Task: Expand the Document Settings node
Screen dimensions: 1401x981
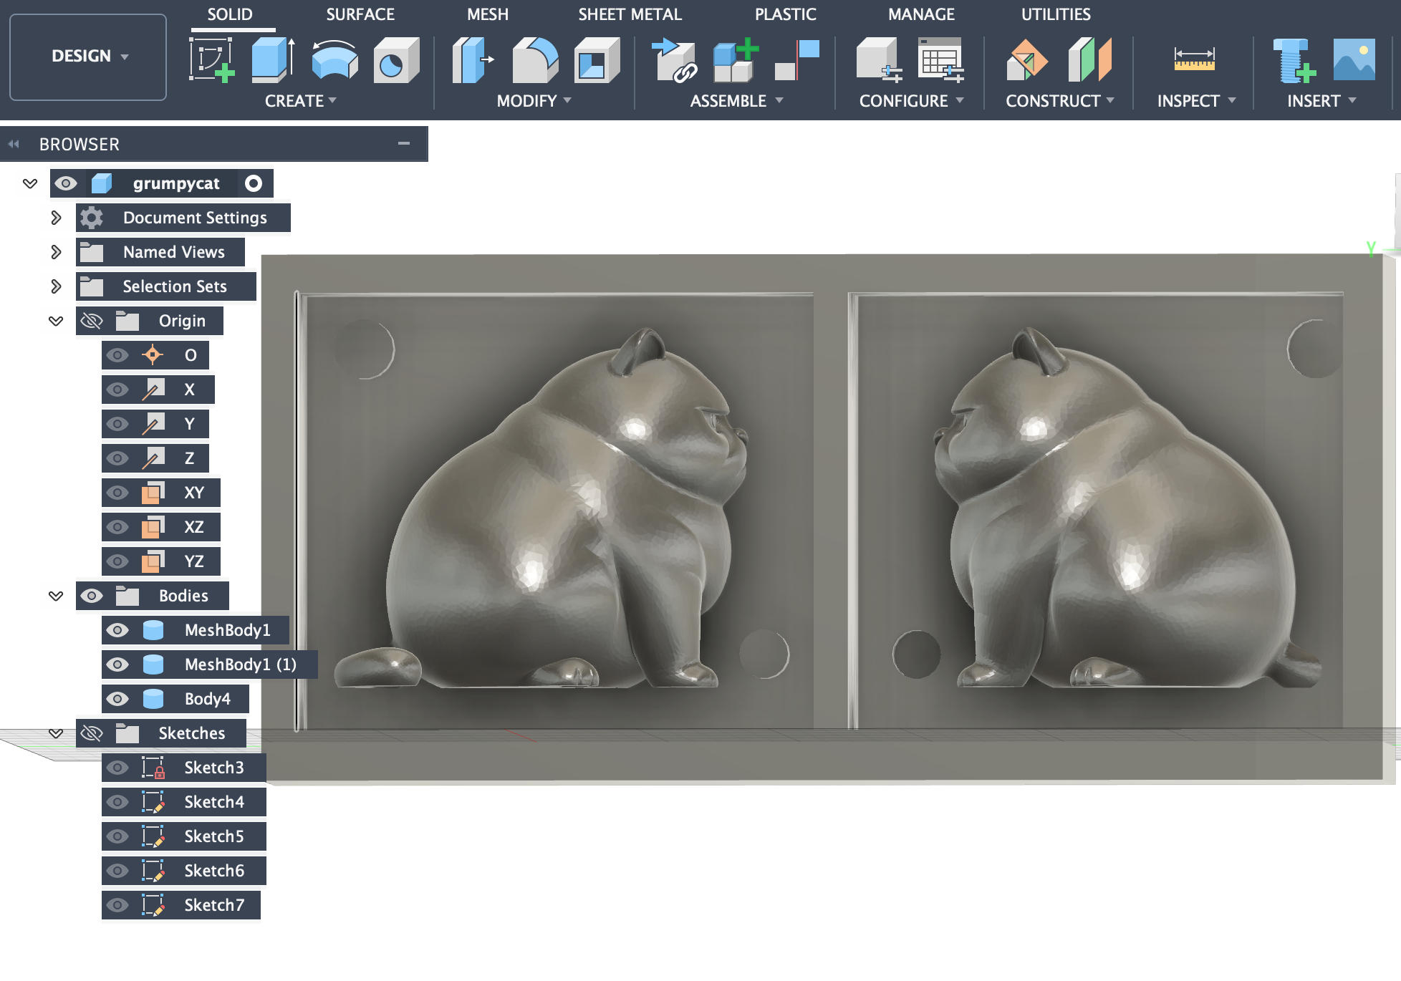Action: (56, 218)
